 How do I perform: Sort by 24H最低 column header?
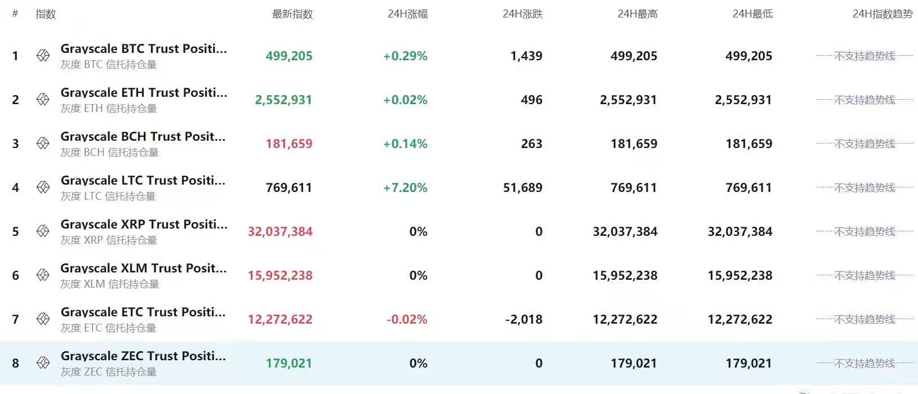pyautogui.click(x=752, y=14)
